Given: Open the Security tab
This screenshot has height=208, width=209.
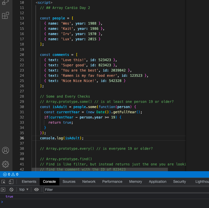Looking at the screenshot, I should click(179, 182).
